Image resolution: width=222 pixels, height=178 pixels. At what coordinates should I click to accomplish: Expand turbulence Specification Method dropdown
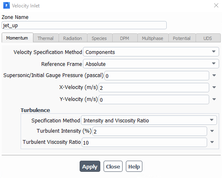coord(149,120)
